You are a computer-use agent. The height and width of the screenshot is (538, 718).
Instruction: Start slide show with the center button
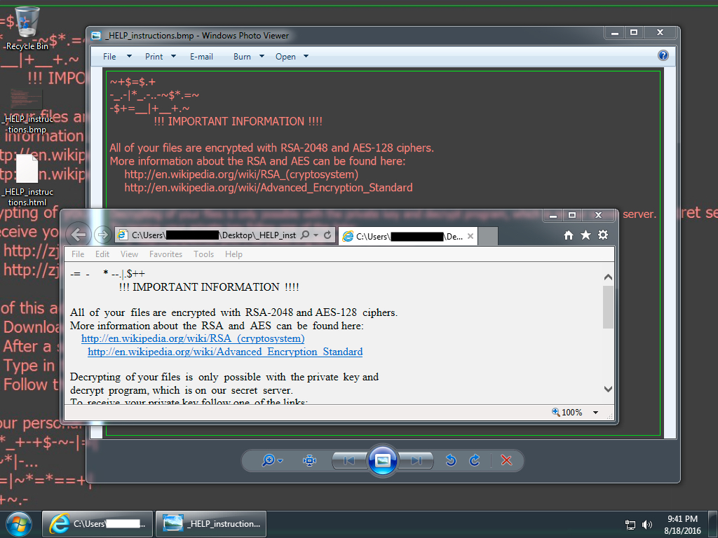pos(382,460)
